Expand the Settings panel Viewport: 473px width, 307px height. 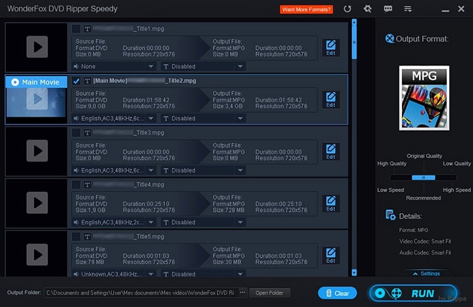tap(426, 274)
